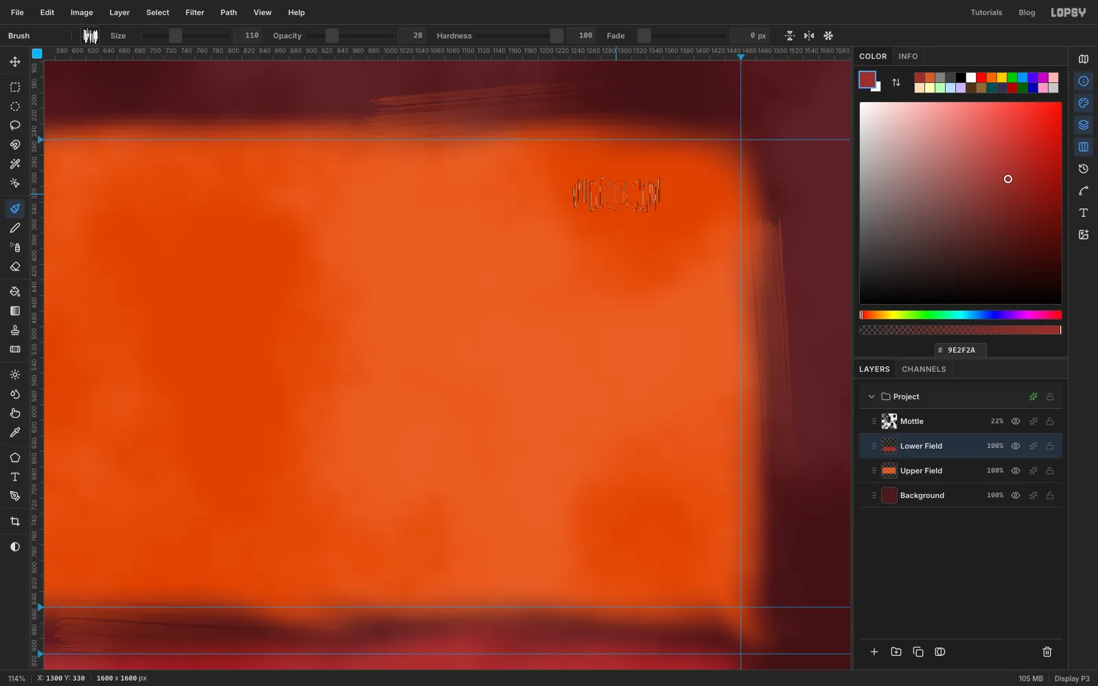This screenshot has height=686, width=1098.
Task: Open the Image menu
Action: tap(82, 12)
